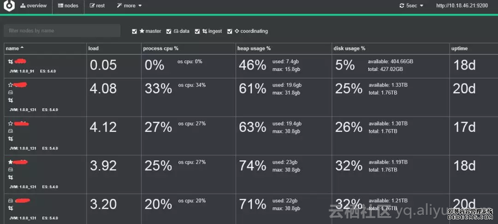Image resolution: width=498 pixels, height=224 pixels.
Task: Click the Cerebro hexagon logo
Action: 9,6
